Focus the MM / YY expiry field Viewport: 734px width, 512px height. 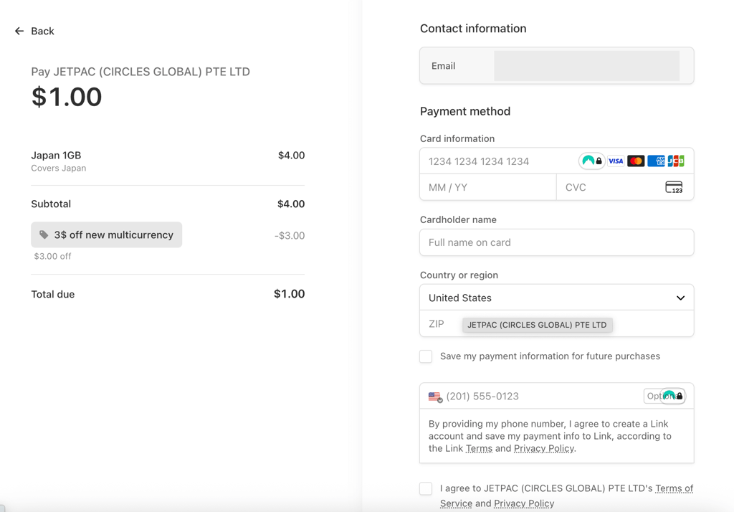coord(487,187)
